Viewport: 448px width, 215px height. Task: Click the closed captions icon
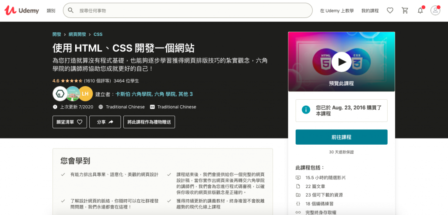pos(152,107)
